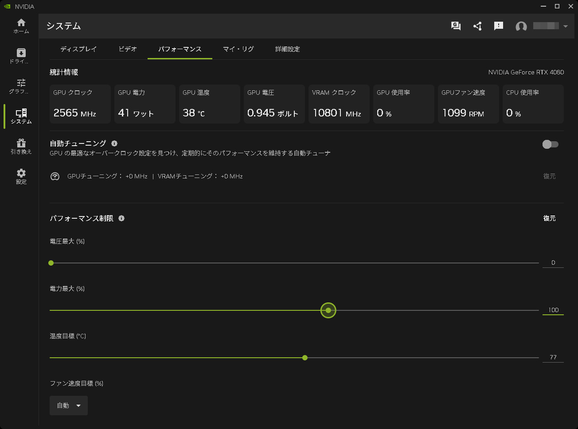Click the CPU 使用率 0 % card

pos(533,104)
